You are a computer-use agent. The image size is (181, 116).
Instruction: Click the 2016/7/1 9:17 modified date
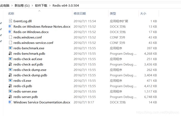tap(84, 102)
